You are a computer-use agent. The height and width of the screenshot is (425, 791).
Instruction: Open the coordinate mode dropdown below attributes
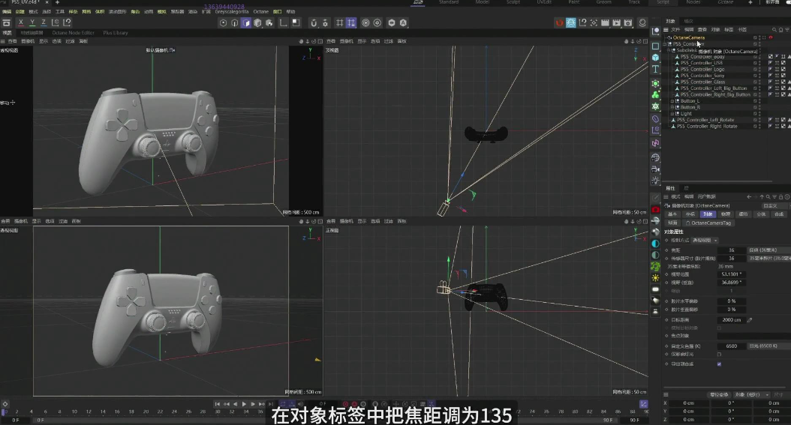point(751,394)
